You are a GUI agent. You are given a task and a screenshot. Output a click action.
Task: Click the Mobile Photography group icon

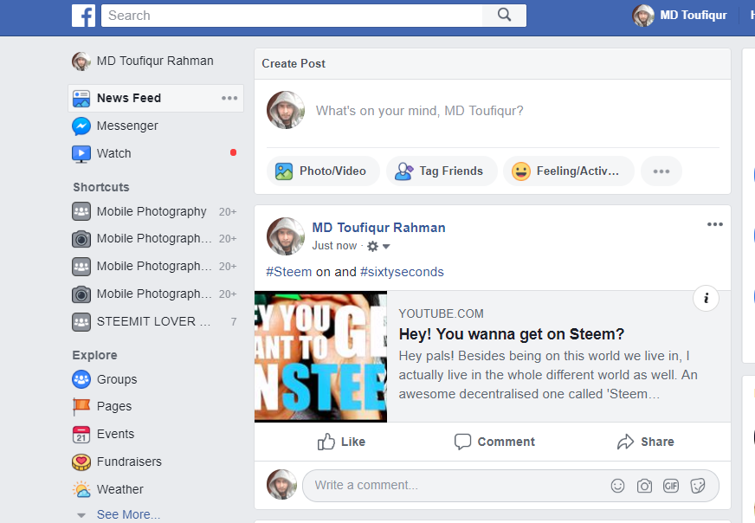point(81,212)
